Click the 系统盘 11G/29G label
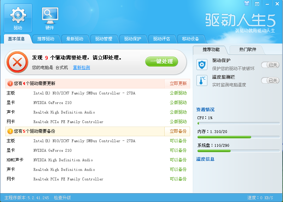This screenshot has width=283, height=202. coord(213,145)
